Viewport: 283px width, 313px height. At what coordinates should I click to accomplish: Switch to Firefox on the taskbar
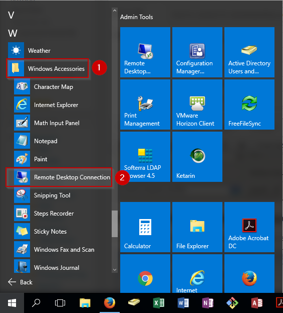point(110,303)
